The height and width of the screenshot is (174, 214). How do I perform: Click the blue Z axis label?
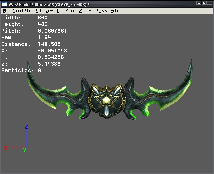[26, 127]
